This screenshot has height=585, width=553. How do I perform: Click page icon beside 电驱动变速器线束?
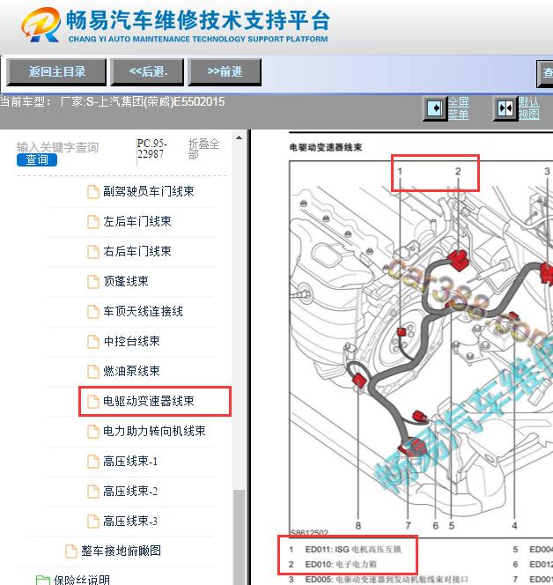pyautogui.click(x=92, y=402)
